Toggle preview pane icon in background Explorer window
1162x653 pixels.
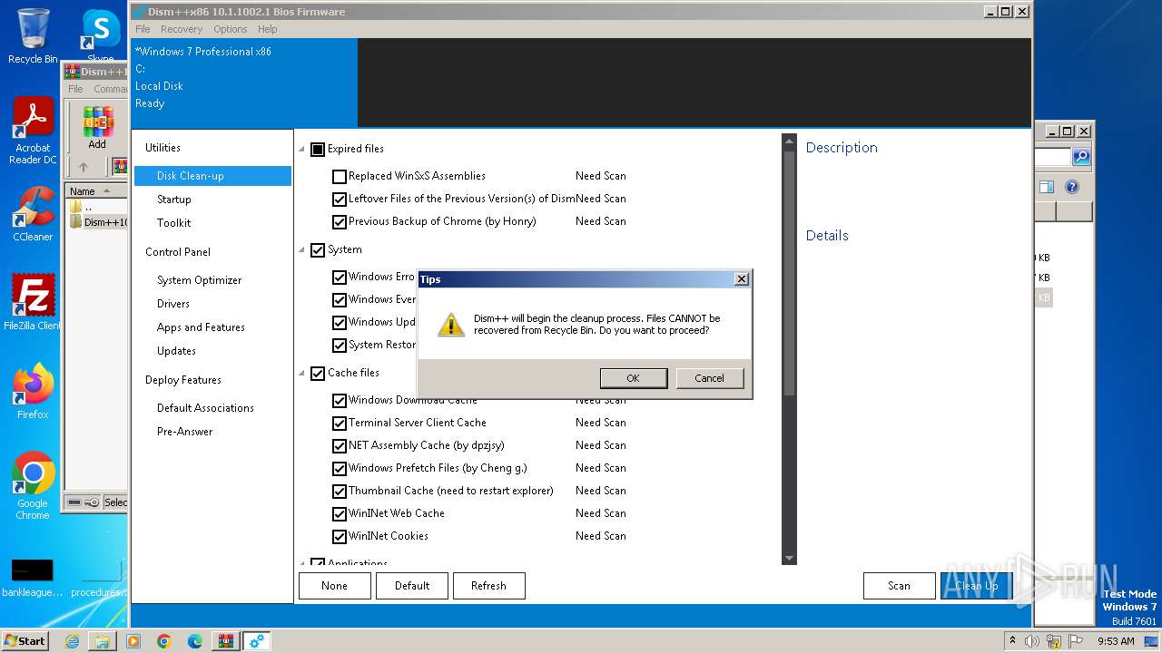pyautogui.click(x=1047, y=187)
